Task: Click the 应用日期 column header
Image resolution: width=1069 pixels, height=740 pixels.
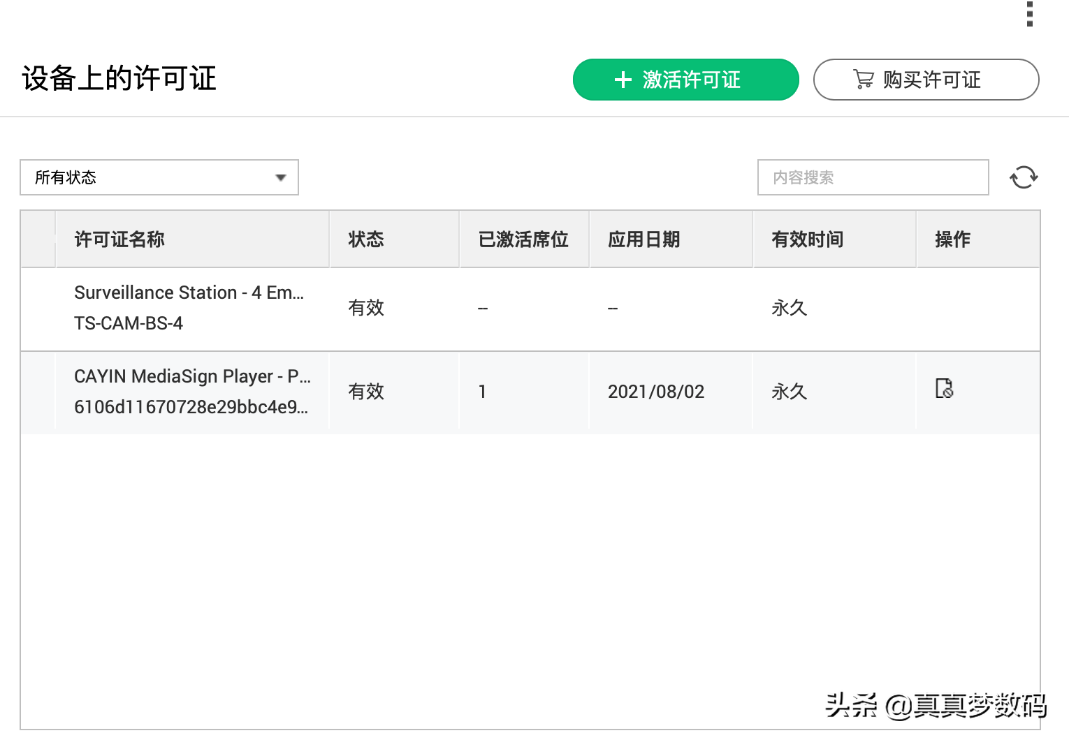Action: 643,239
